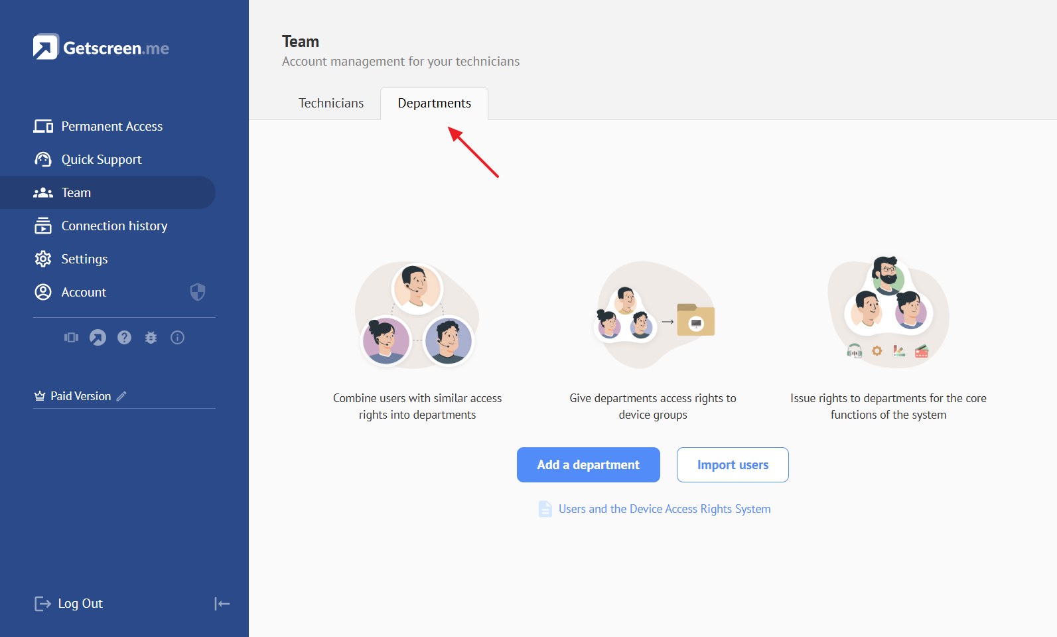This screenshot has height=637, width=1057.
Task: Click the bug report icon
Action: click(151, 338)
